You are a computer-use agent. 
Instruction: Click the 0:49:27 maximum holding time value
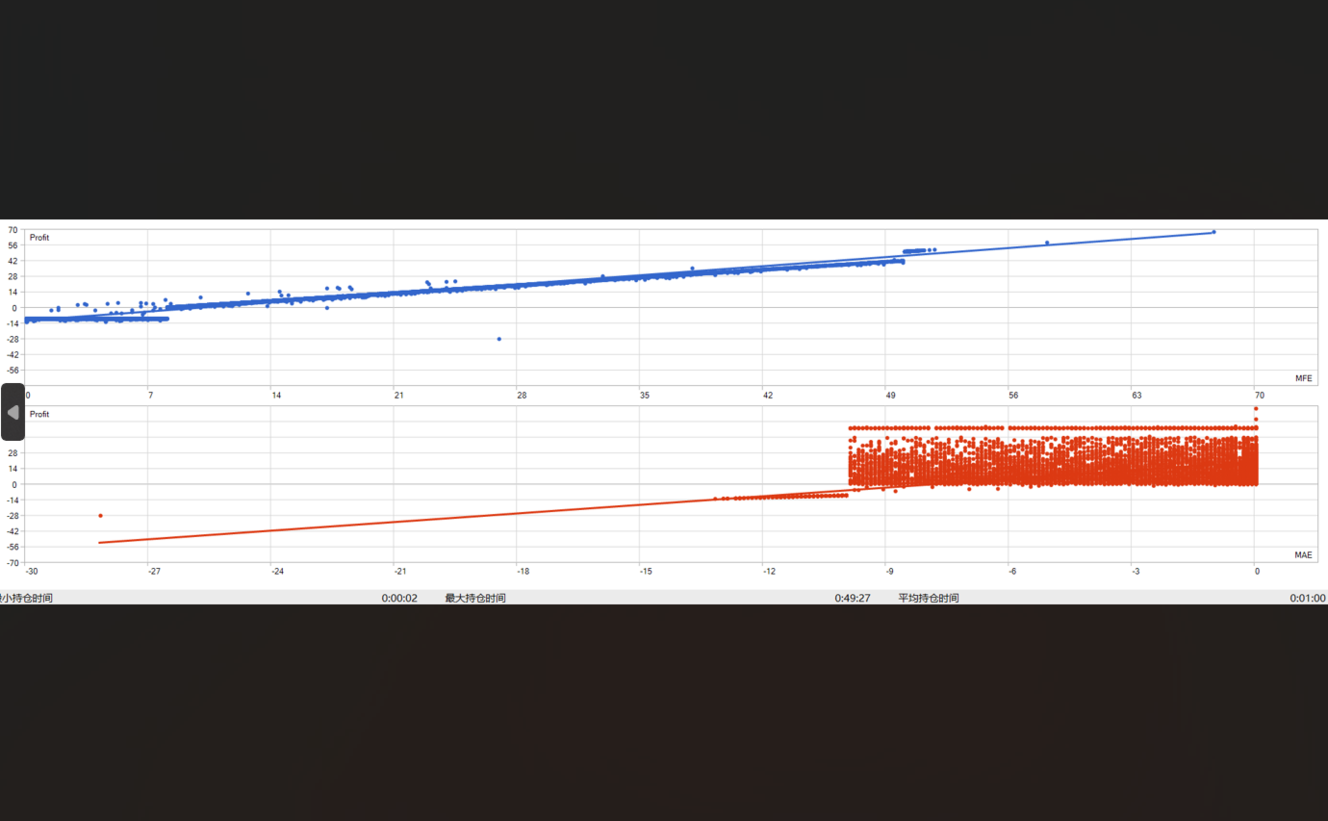point(853,598)
